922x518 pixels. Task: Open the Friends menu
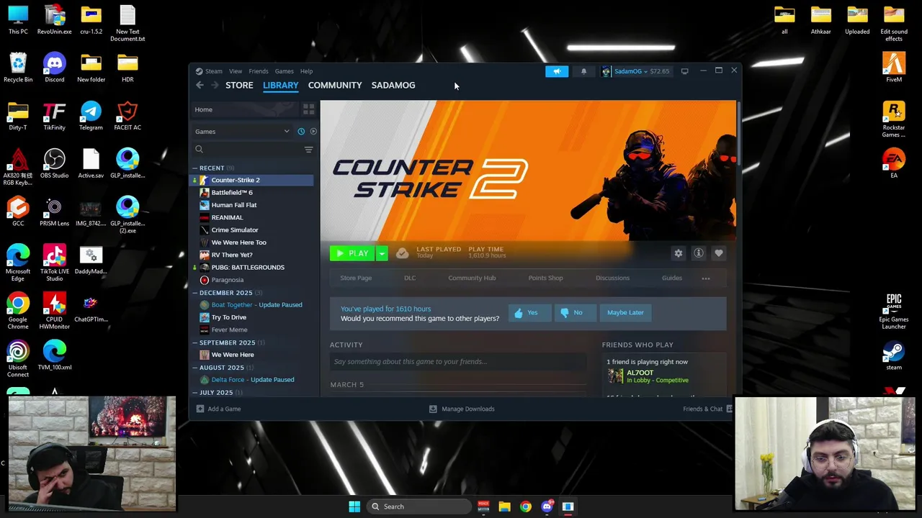tap(259, 71)
